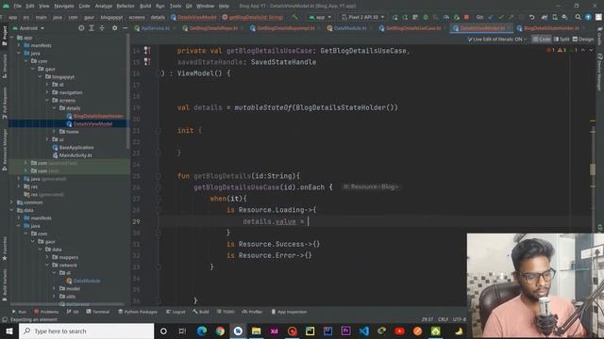Click Git push arrow icon

(x=511, y=17)
